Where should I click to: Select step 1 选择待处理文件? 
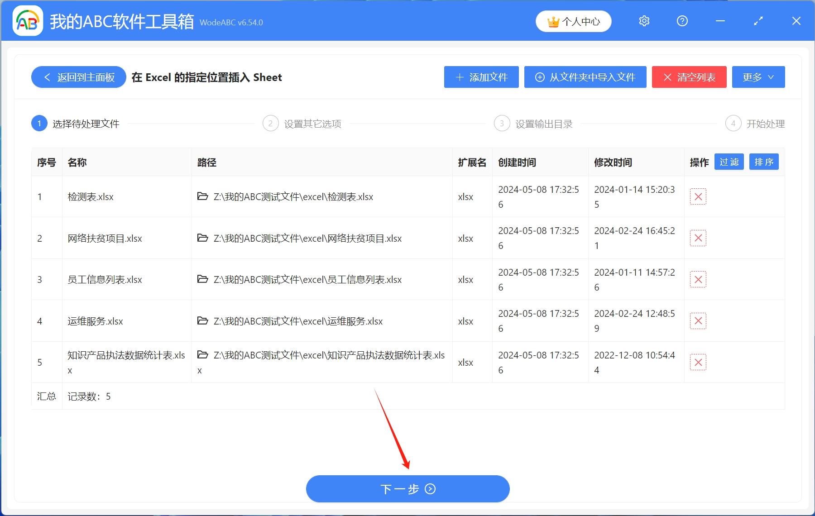pos(76,124)
